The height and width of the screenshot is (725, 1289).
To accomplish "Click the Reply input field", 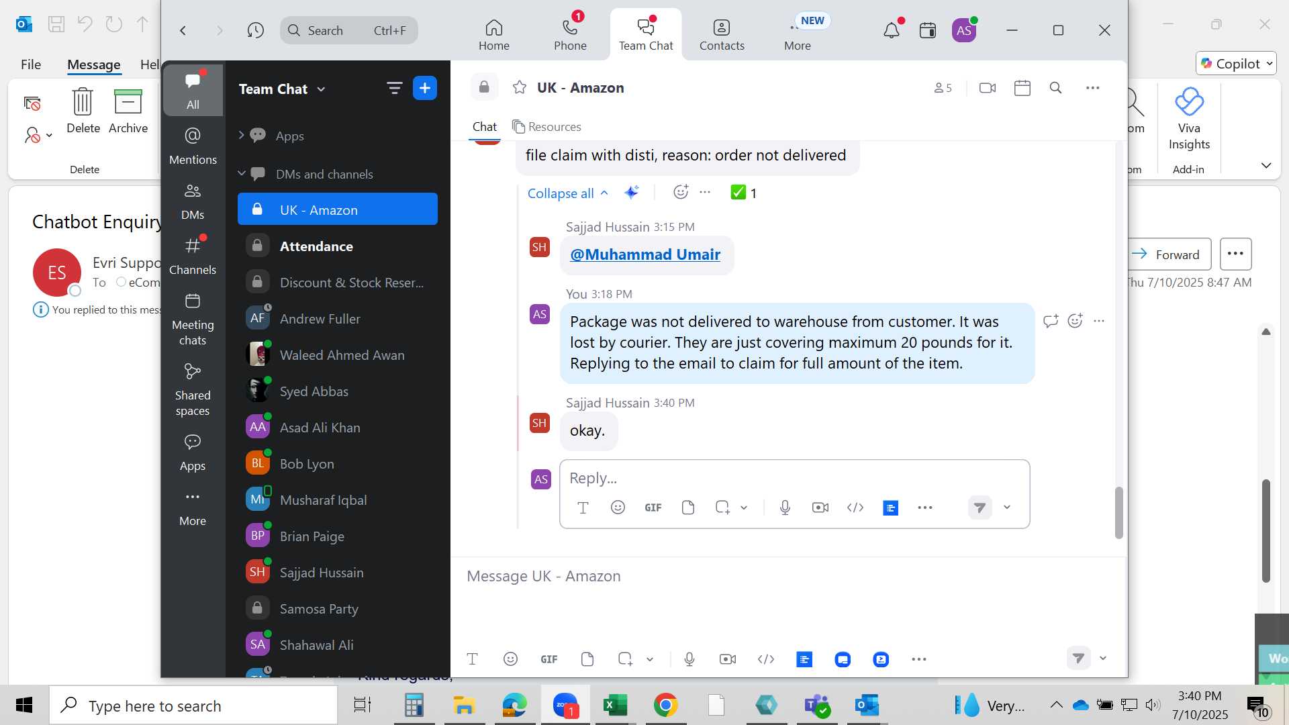I will 794,478.
